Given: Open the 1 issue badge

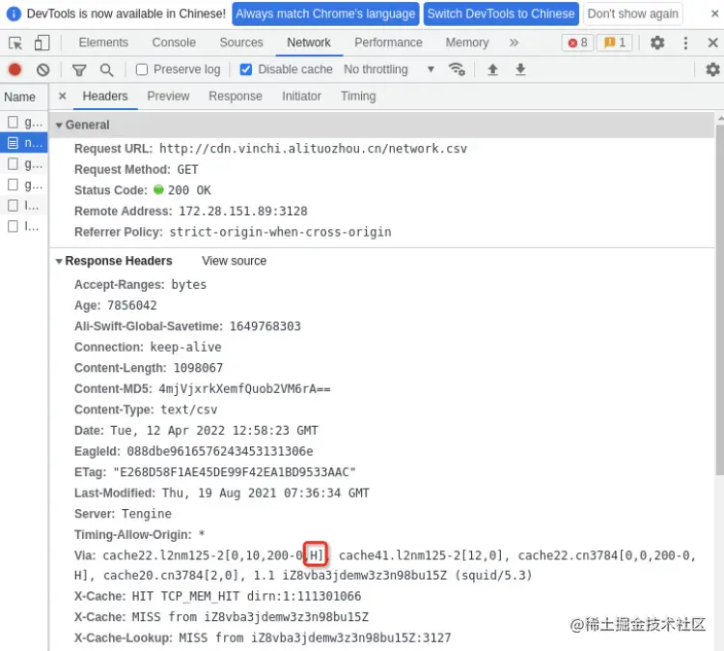Looking at the screenshot, I should pyautogui.click(x=615, y=42).
